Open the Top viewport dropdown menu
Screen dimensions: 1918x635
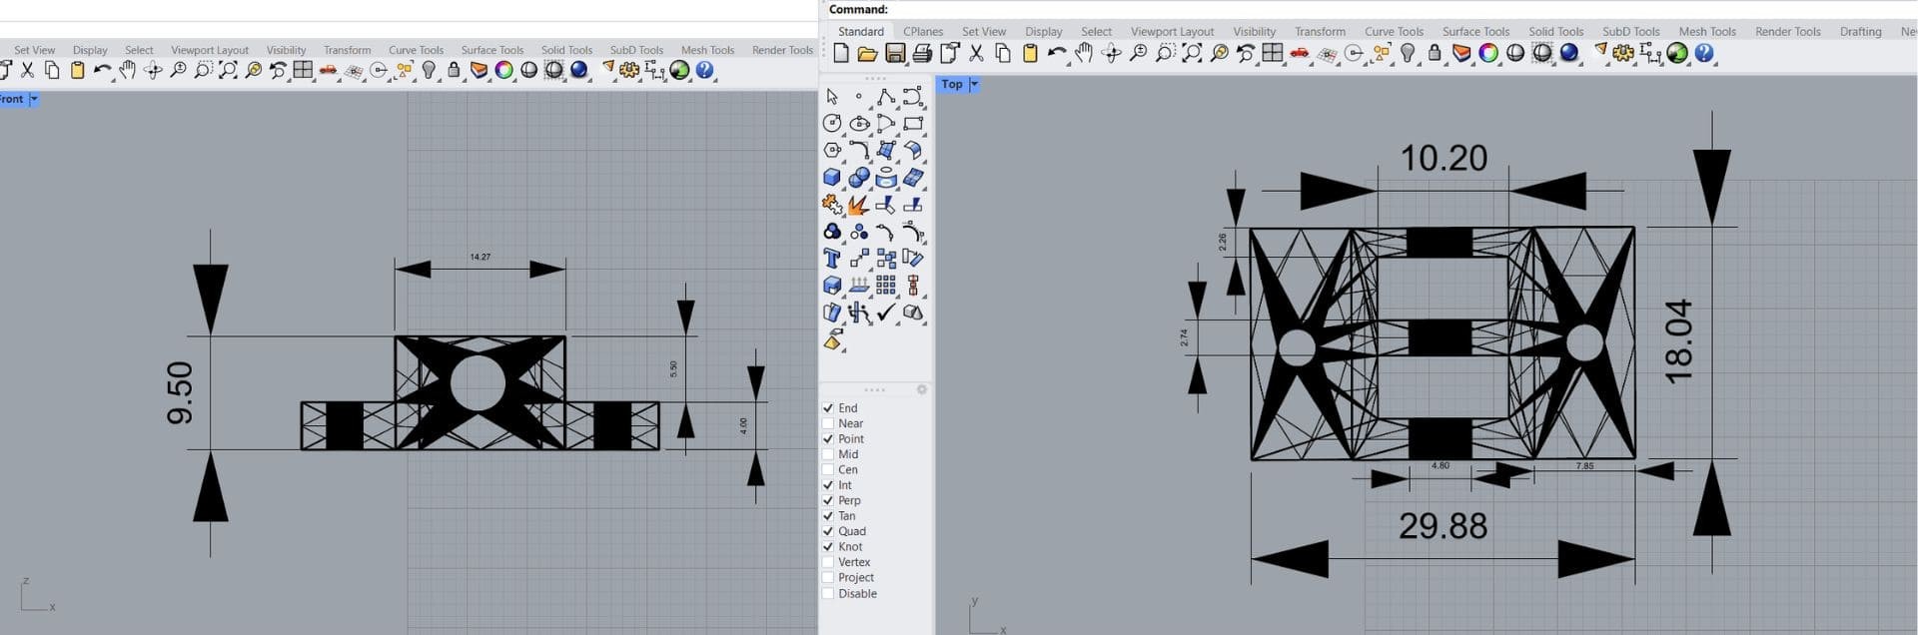click(x=974, y=85)
